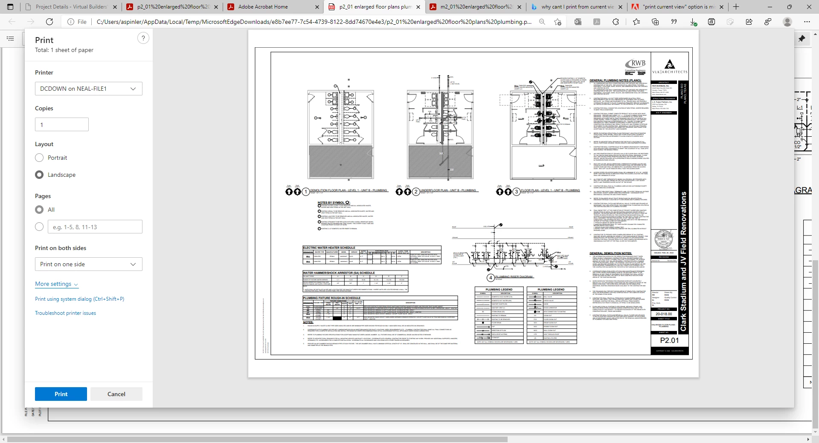Click the Share icon in toolbar
This screenshot has width=819, height=443.
pos(749,22)
